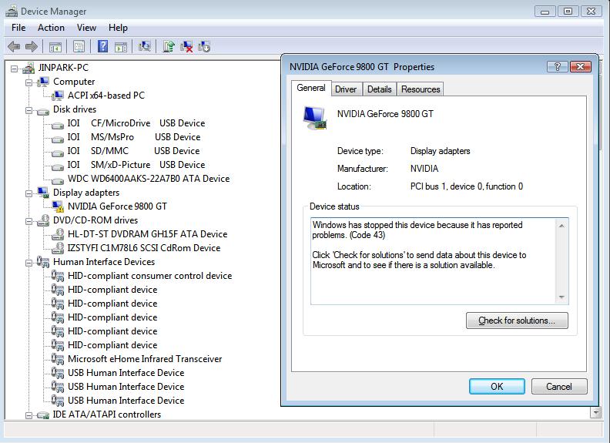Image resolution: width=610 pixels, height=443 pixels.
Task: Click the Back arrow toolbar icon
Action: point(14,47)
